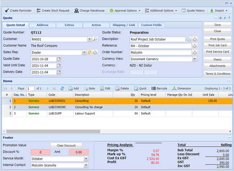
Task: Expand the Currency View dropdown
Action: click(195, 59)
